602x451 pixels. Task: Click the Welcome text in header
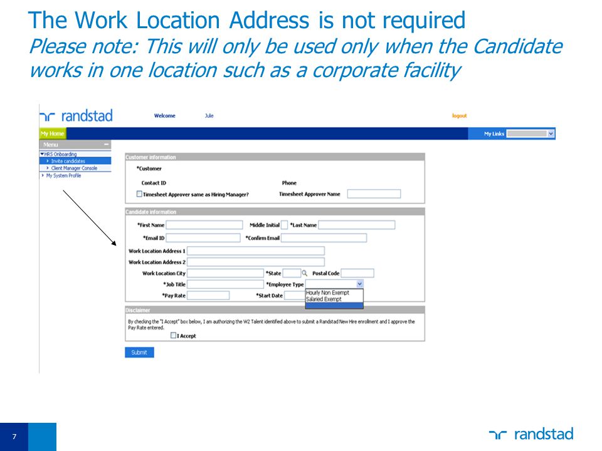[165, 115]
